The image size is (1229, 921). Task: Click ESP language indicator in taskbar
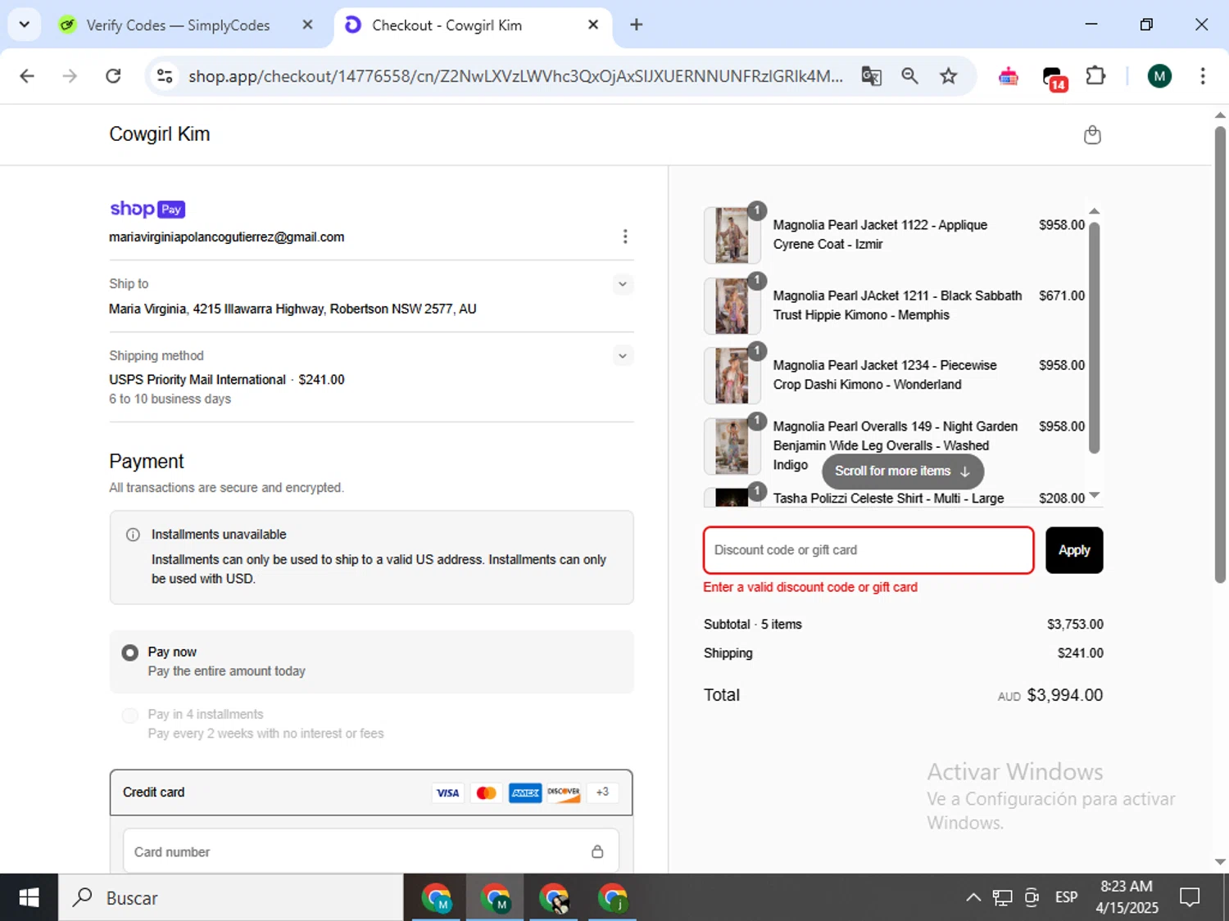pyautogui.click(x=1066, y=897)
